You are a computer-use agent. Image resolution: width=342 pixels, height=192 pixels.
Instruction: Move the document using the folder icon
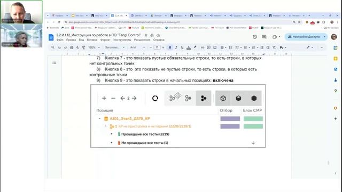pos(152,35)
